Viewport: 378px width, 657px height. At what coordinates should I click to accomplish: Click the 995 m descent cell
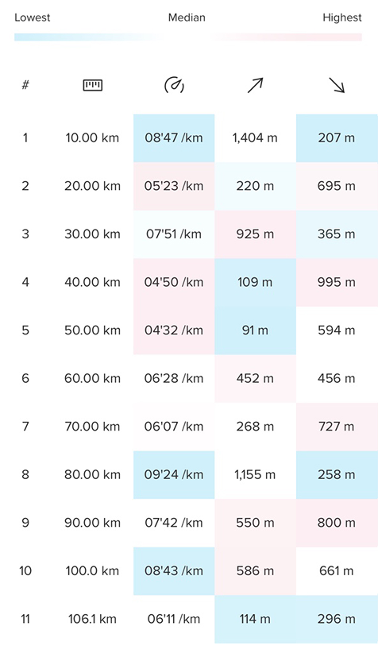click(x=337, y=282)
